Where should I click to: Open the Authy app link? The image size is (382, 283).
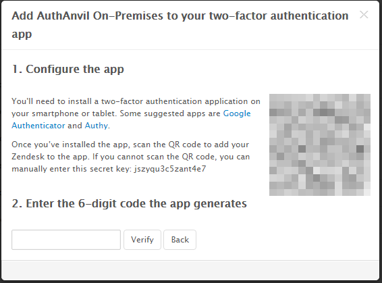[97, 126]
